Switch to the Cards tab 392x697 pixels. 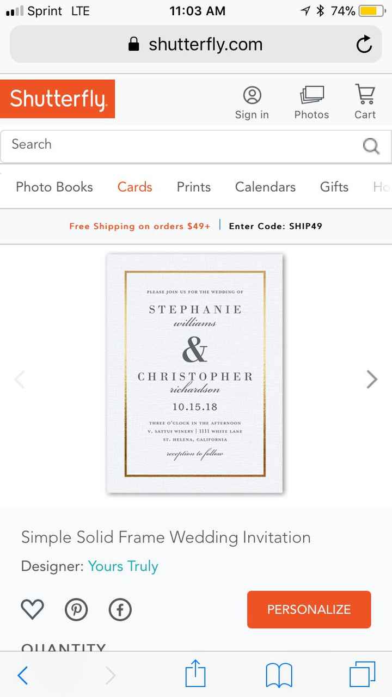134,187
